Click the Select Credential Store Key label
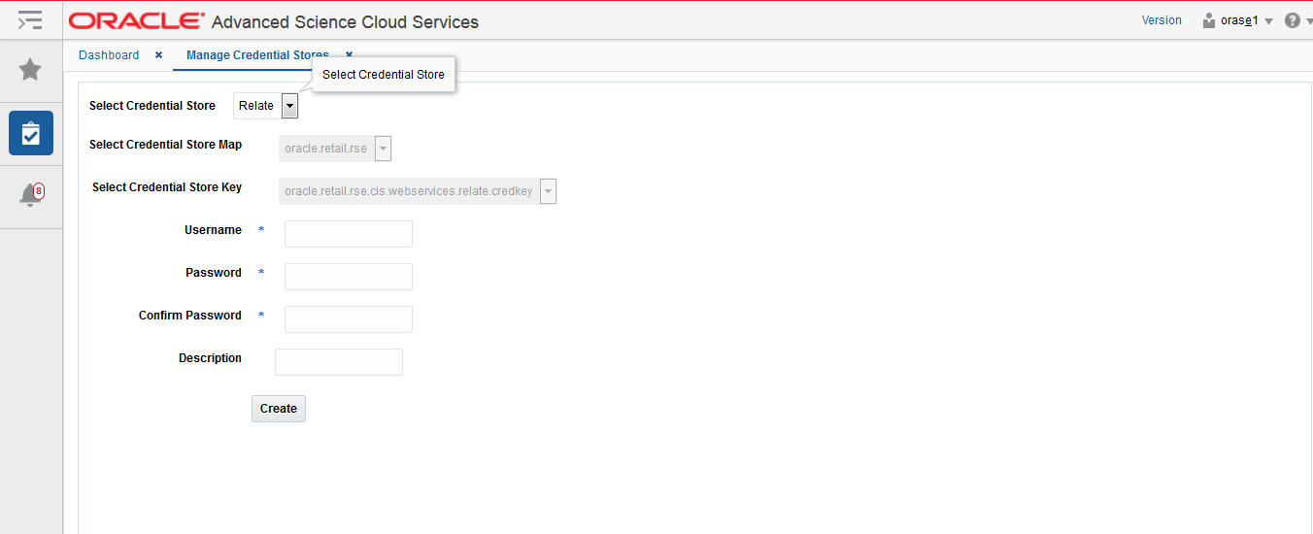Screen dimensions: 1313x534 [167, 187]
